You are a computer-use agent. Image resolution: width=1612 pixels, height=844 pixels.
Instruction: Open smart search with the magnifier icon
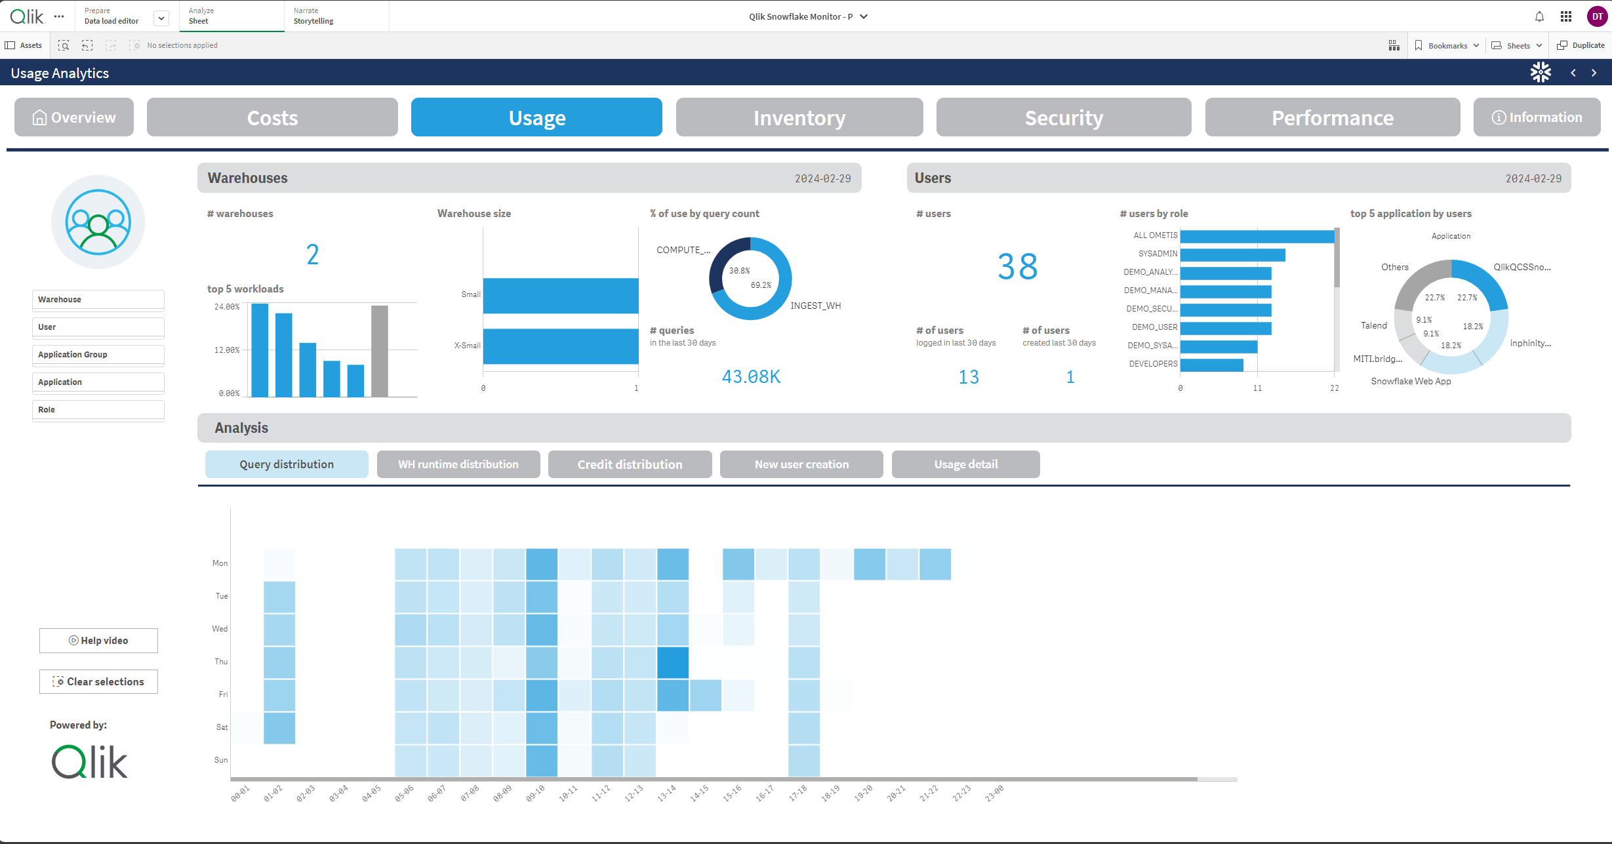click(64, 45)
